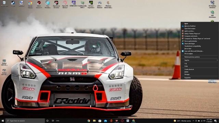Choose Delete in the context menu
Viewport: 219px width, 123px height.
200,72
